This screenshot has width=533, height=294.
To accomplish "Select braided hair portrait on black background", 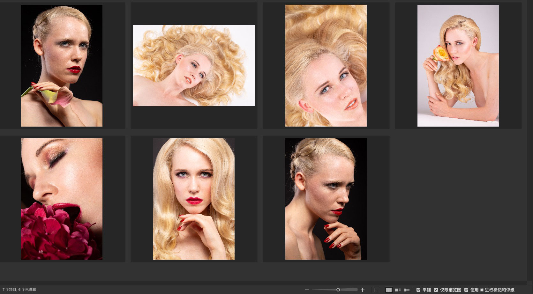I will click(326, 199).
